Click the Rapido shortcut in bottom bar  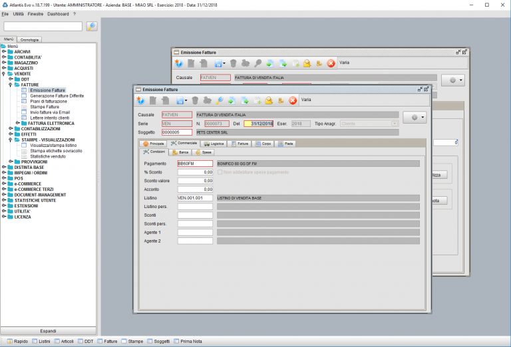tap(17, 342)
